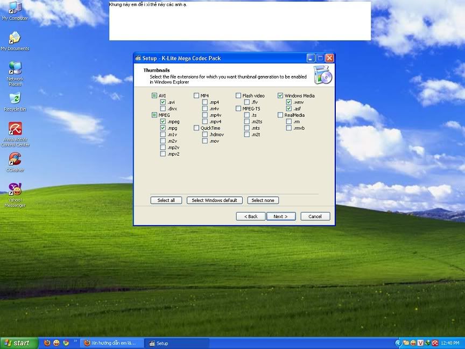Click the Yahoo Messenger quick launch icon

57,343
